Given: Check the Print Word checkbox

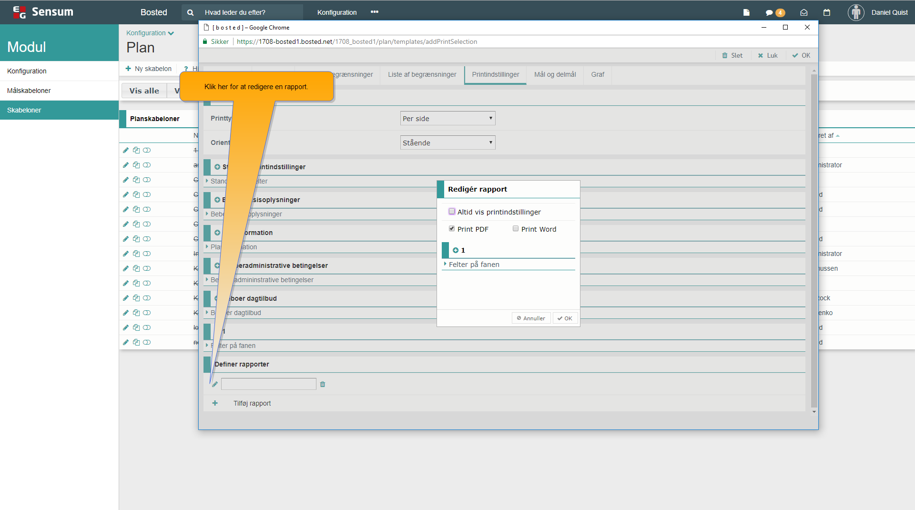Looking at the screenshot, I should click(x=516, y=229).
